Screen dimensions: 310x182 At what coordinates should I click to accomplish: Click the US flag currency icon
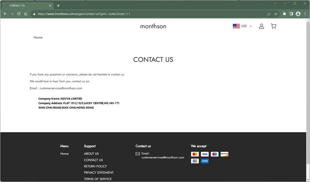click(x=236, y=26)
